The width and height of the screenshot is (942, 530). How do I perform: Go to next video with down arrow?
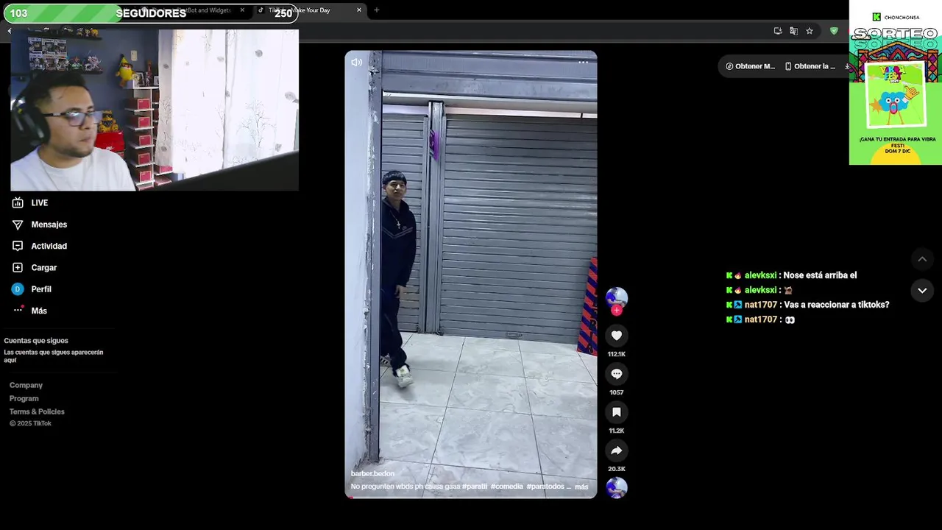pyautogui.click(x=922, y=291)
